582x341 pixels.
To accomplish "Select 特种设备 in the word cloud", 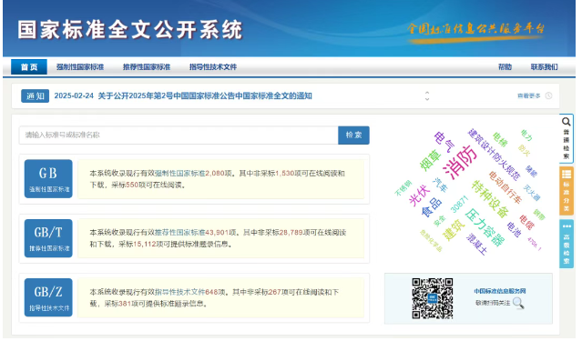I will pos(490,199).
